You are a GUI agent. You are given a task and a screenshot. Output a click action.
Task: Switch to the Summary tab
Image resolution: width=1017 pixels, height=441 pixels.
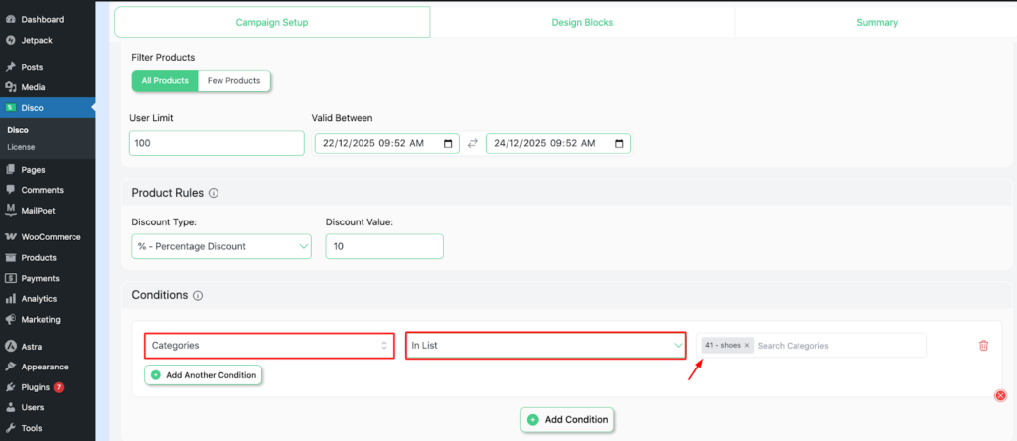point(876,22)
